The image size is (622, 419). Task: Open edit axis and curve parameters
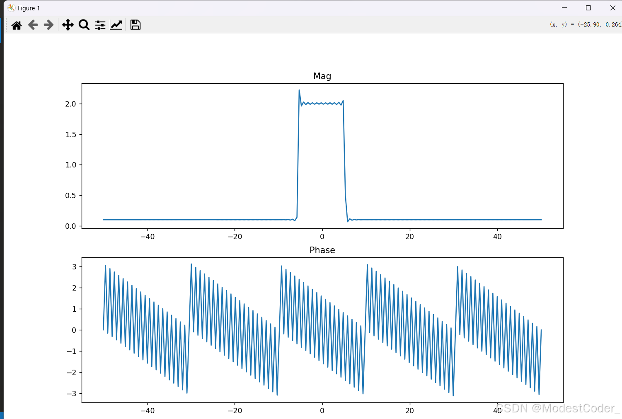(x=116, y=25)
